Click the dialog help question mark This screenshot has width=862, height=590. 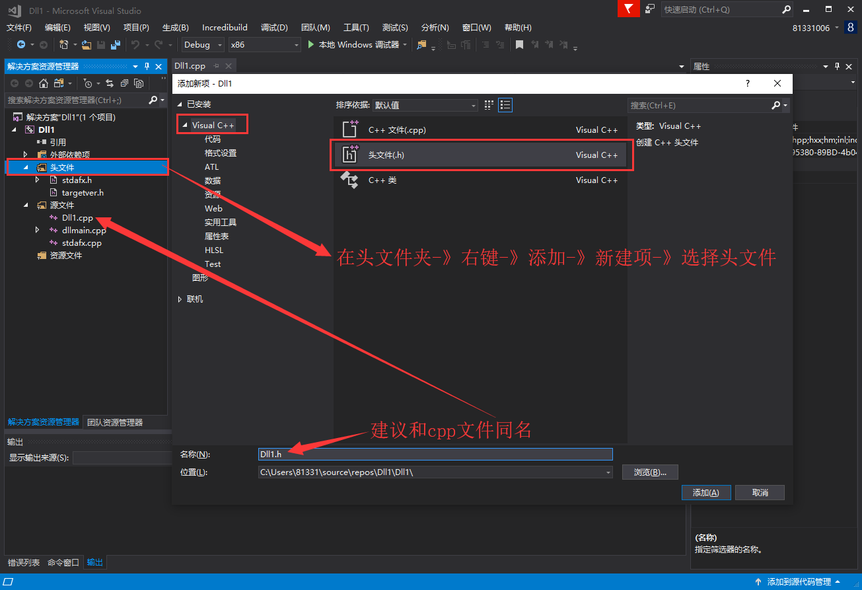tap(748, 83)
